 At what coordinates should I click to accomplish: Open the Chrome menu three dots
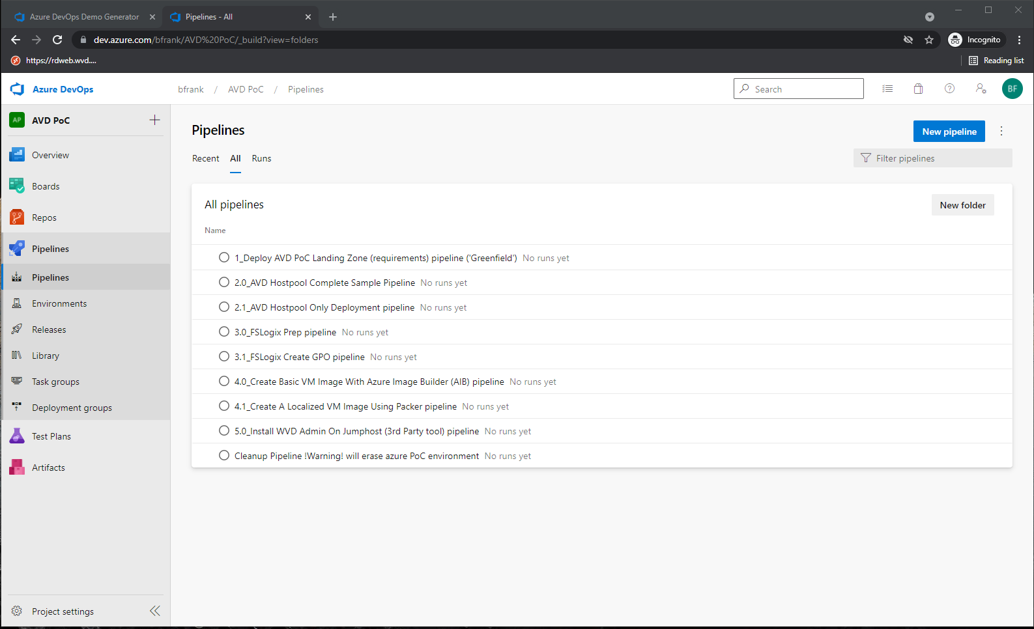[1019, 40]
